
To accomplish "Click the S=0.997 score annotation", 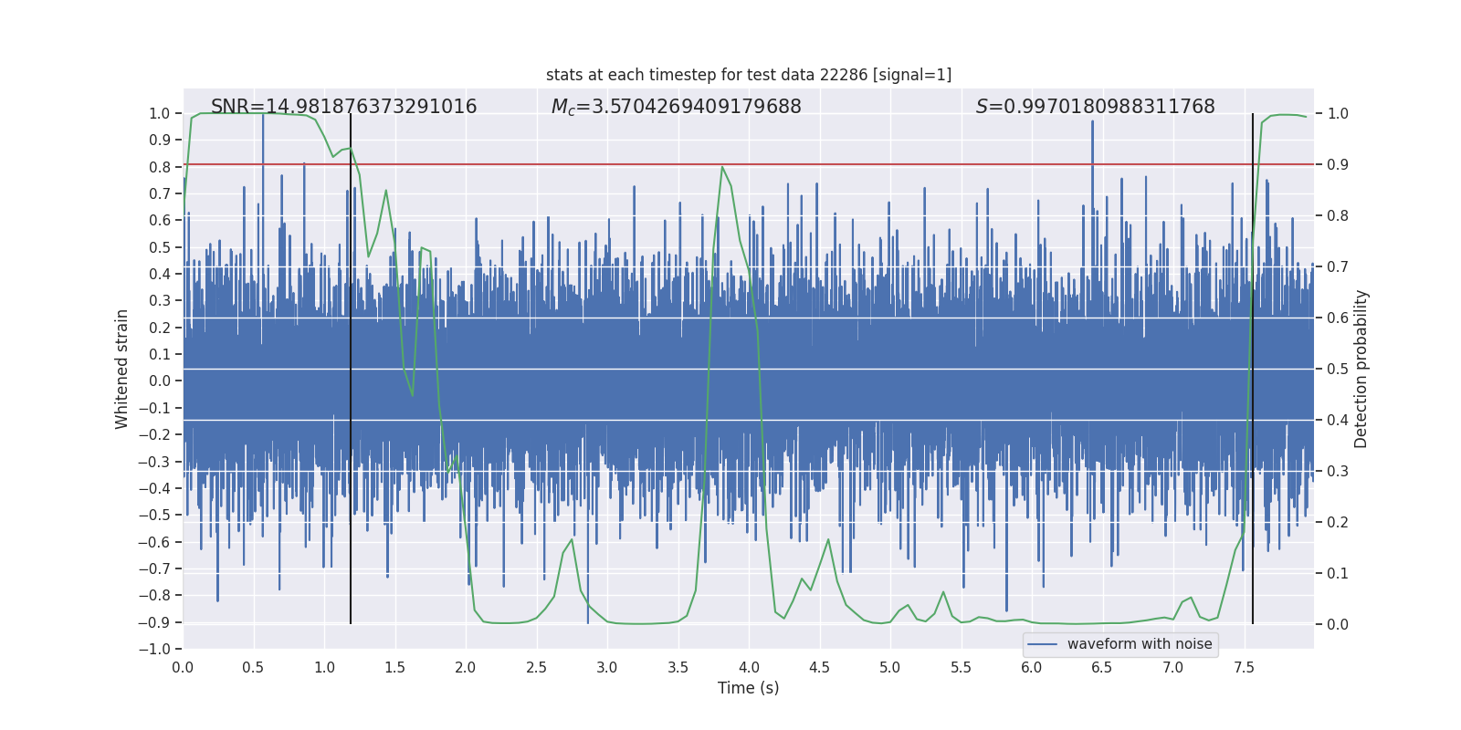I will pos(1095,107).
